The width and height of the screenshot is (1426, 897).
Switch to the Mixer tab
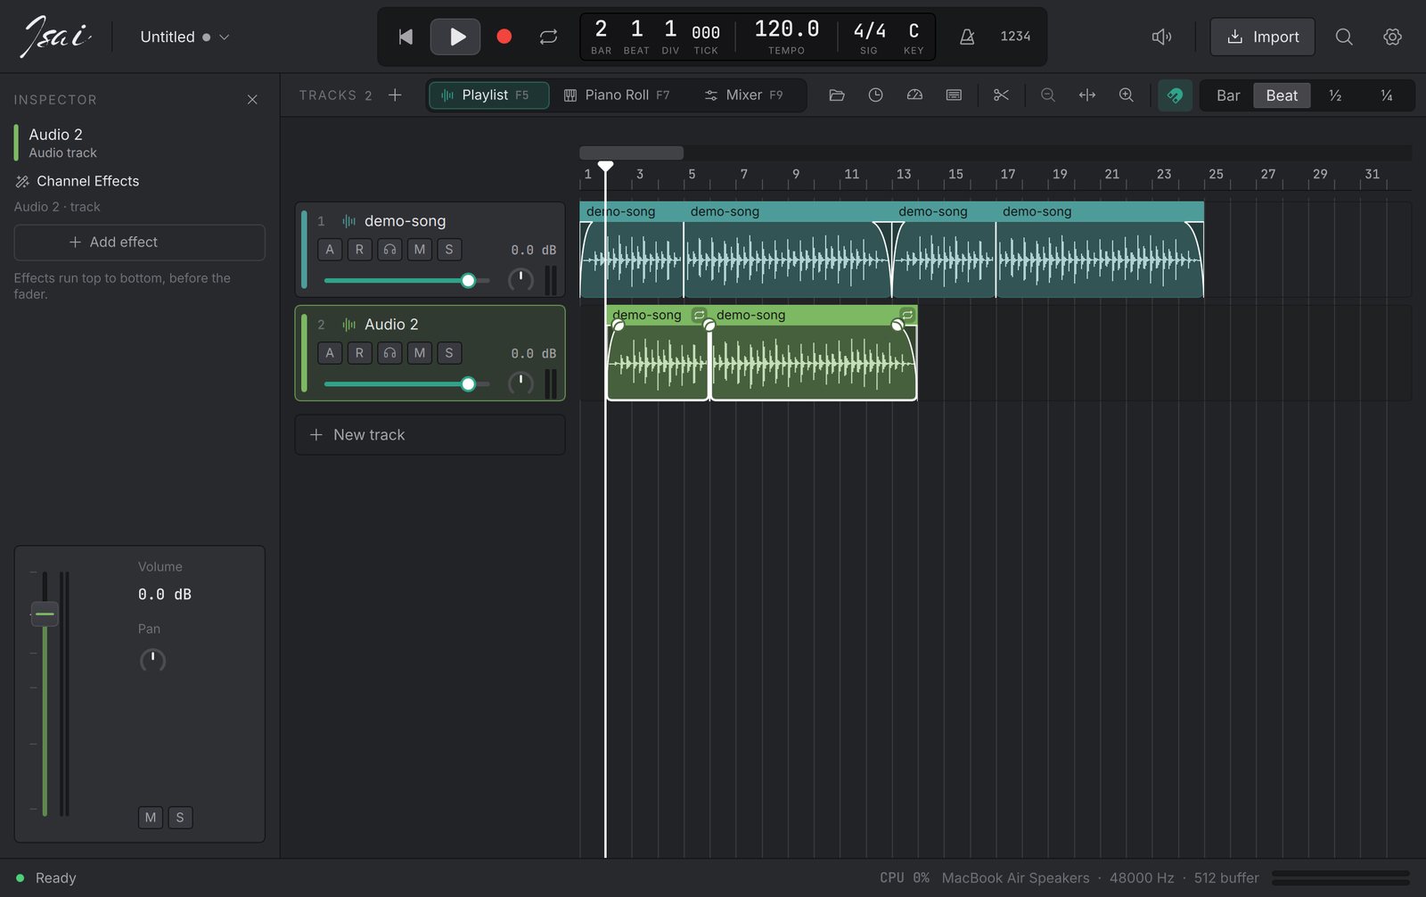[743, 95]
